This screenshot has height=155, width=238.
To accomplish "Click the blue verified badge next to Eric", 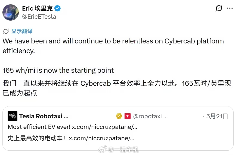I will [57, 8].
